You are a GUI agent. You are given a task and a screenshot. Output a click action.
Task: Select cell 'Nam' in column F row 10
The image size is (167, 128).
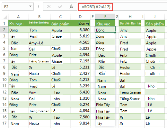(x=105, y=79)
